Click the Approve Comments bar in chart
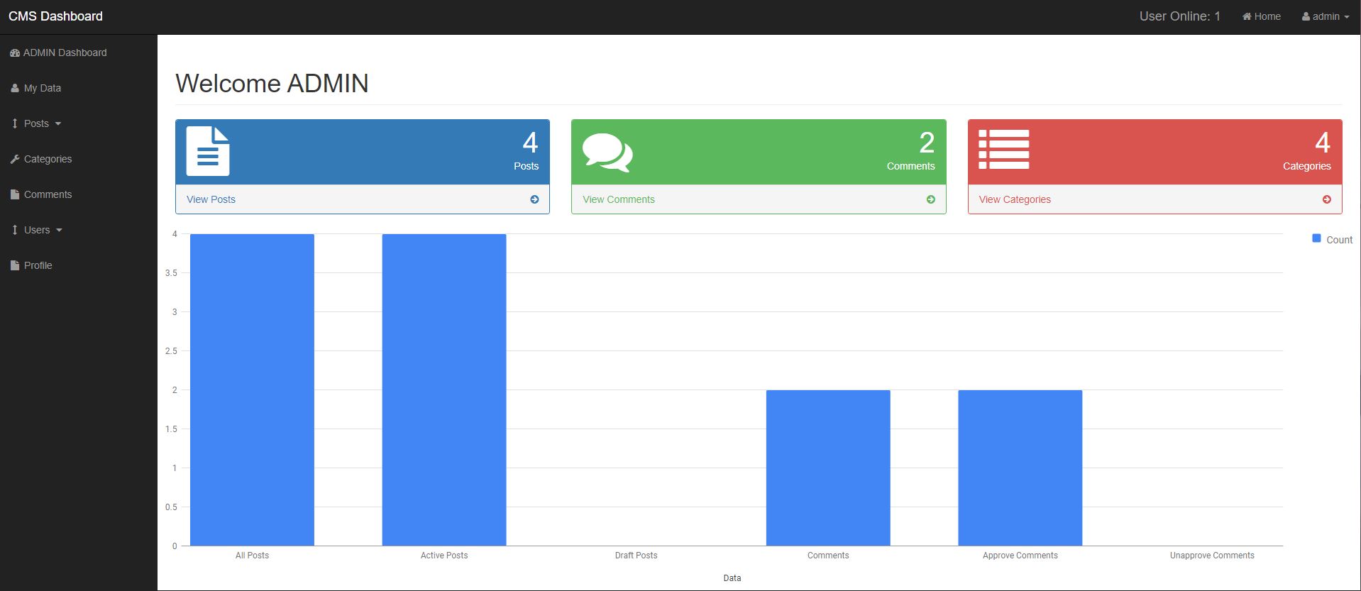This screenshot has width=1361, height=591. click(x=1020, y=468)
